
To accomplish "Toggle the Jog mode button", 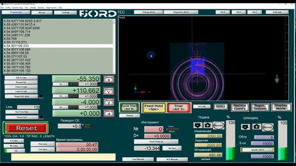I will [16, 151].
